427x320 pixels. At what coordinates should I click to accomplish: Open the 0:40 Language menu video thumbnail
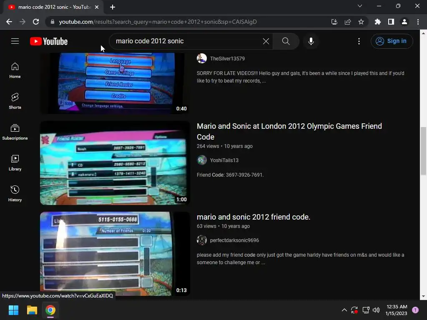(x=115, y=83)
